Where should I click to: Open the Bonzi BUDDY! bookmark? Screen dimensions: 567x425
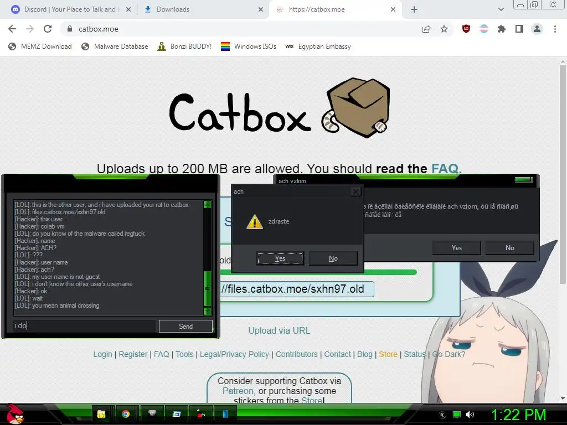point(184,46)
